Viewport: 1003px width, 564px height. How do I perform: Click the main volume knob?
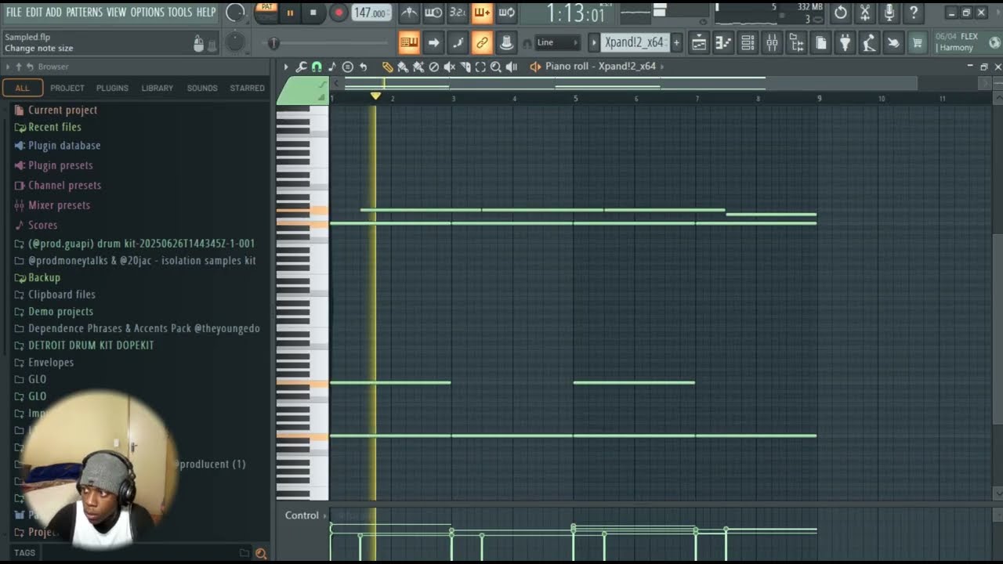(x=235, y=12)
